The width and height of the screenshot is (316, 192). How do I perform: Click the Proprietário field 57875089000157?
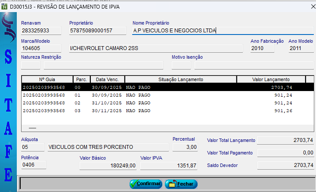click(x=97, y=31)
